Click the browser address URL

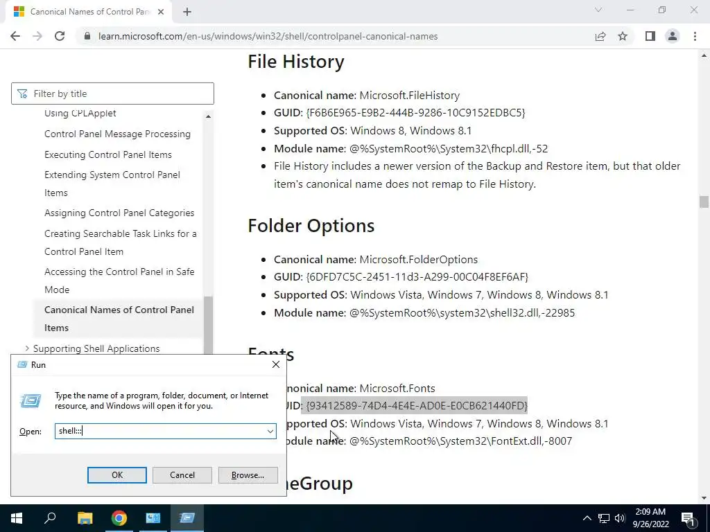(x=268, y=36)
